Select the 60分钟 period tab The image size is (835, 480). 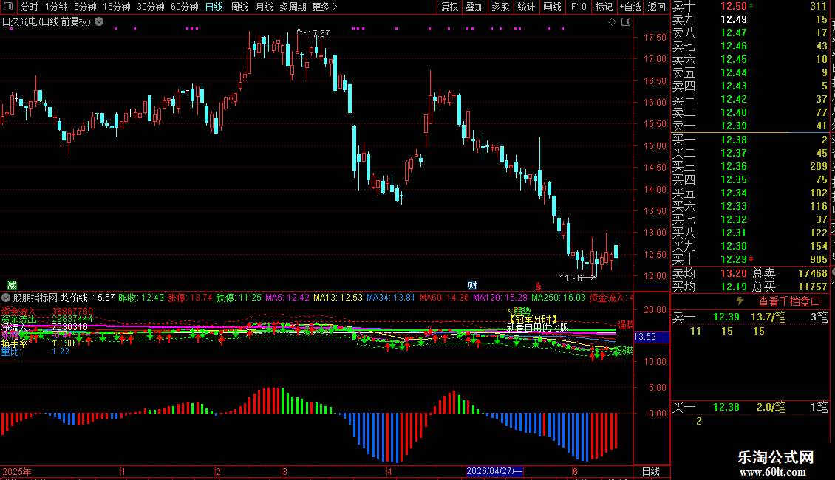click(184, 7)
